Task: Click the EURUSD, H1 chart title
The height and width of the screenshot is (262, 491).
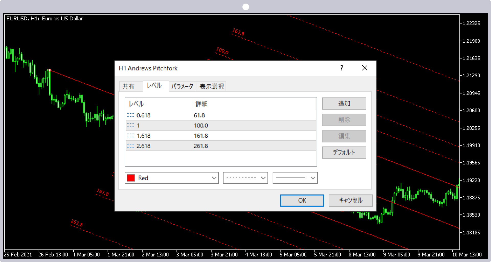Action: 45,18
